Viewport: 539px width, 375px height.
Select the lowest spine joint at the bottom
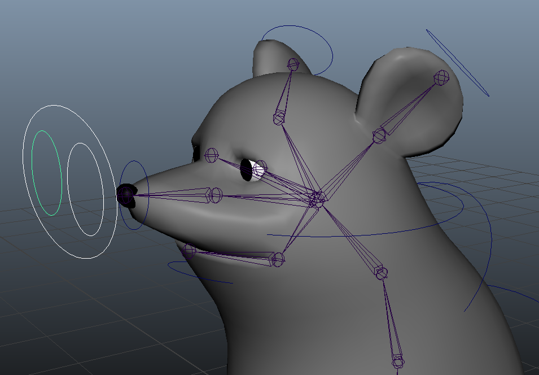click(x=398, y=361)
